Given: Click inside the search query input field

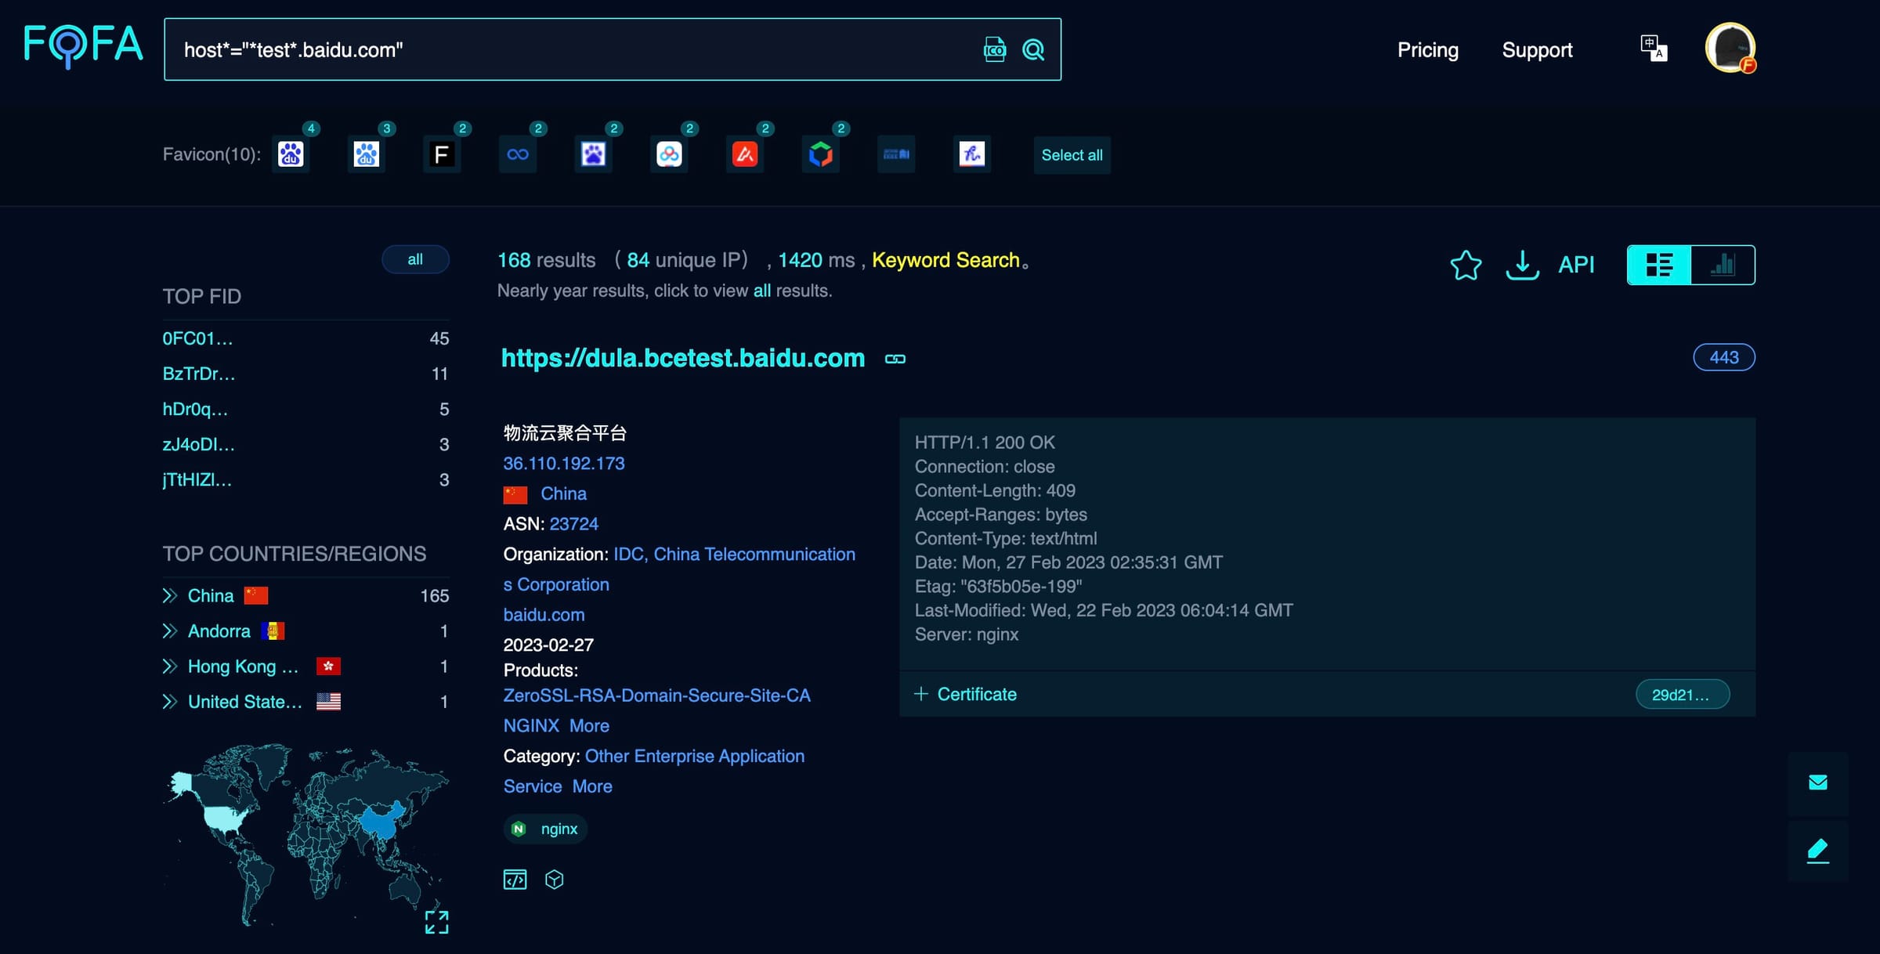Looking at the screenshot, I should point(548,49).
